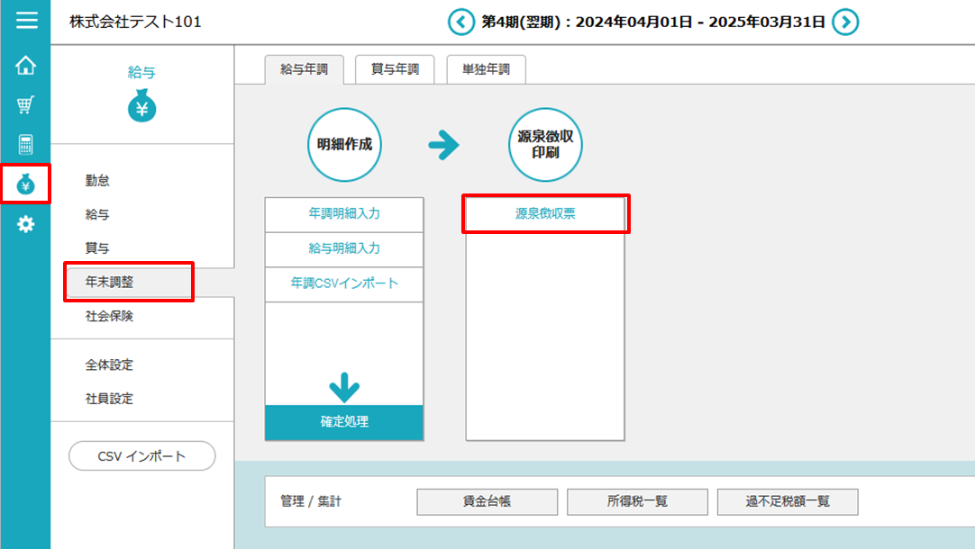Go to the home icon in sidebar

coord(26,65)
